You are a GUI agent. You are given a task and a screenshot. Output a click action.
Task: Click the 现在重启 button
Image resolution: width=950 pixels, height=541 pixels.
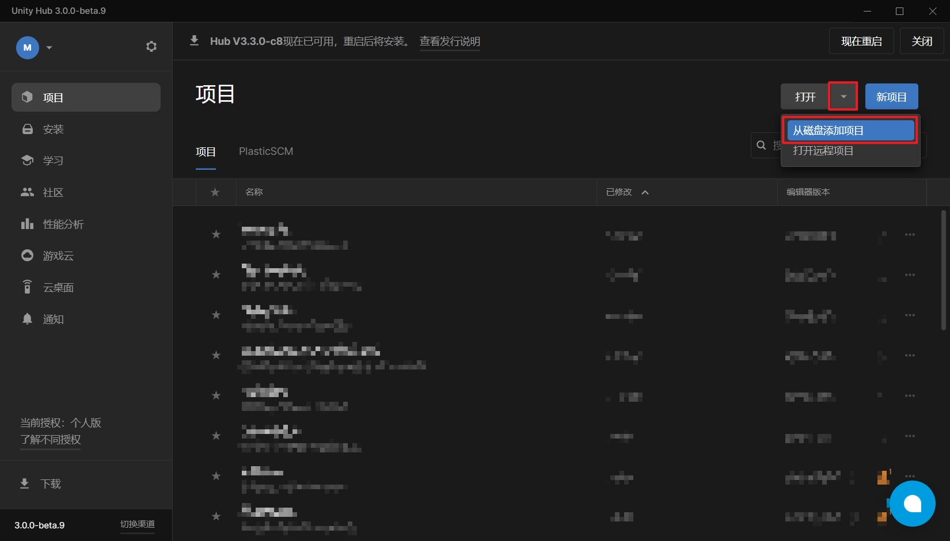click(x=861, y=41)
